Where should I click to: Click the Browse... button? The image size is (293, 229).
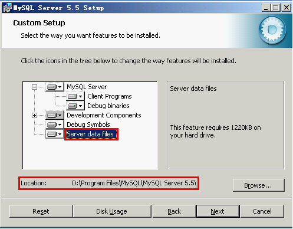coord(258,185)
